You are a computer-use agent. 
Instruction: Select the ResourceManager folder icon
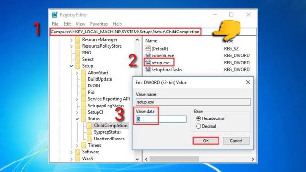(77, 40)
